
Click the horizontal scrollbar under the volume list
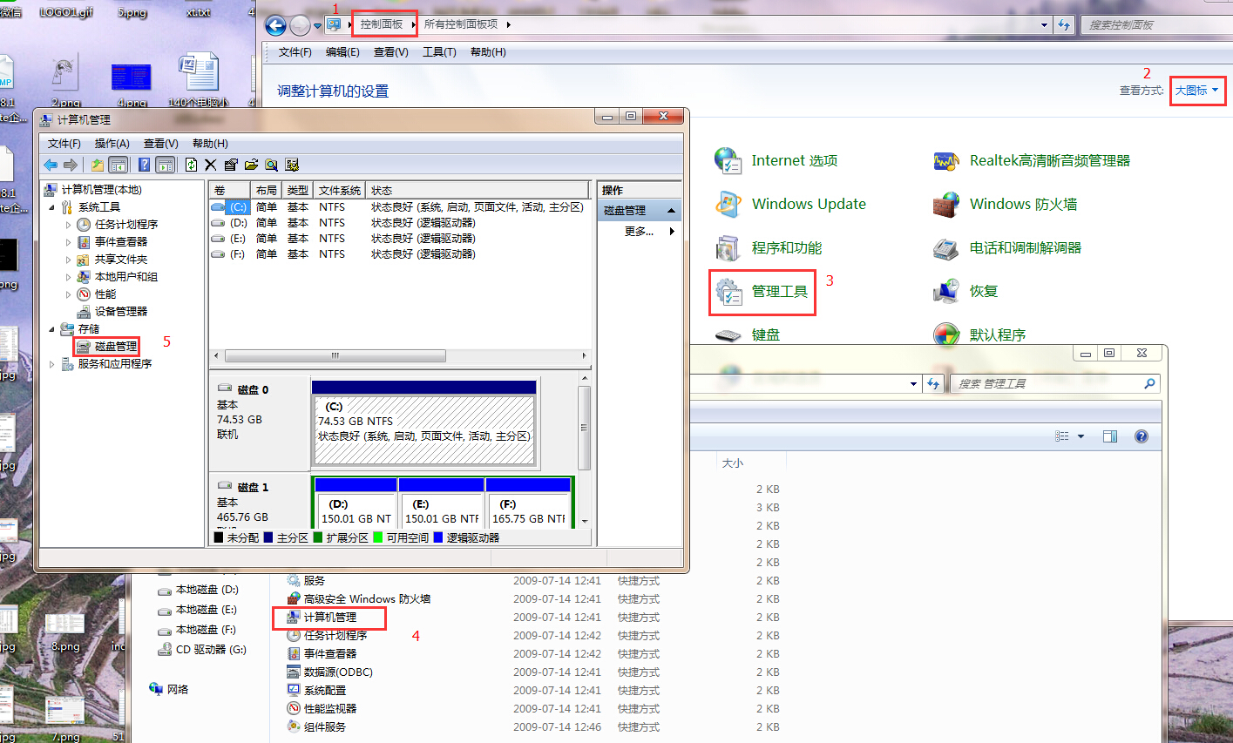point(335,356)
